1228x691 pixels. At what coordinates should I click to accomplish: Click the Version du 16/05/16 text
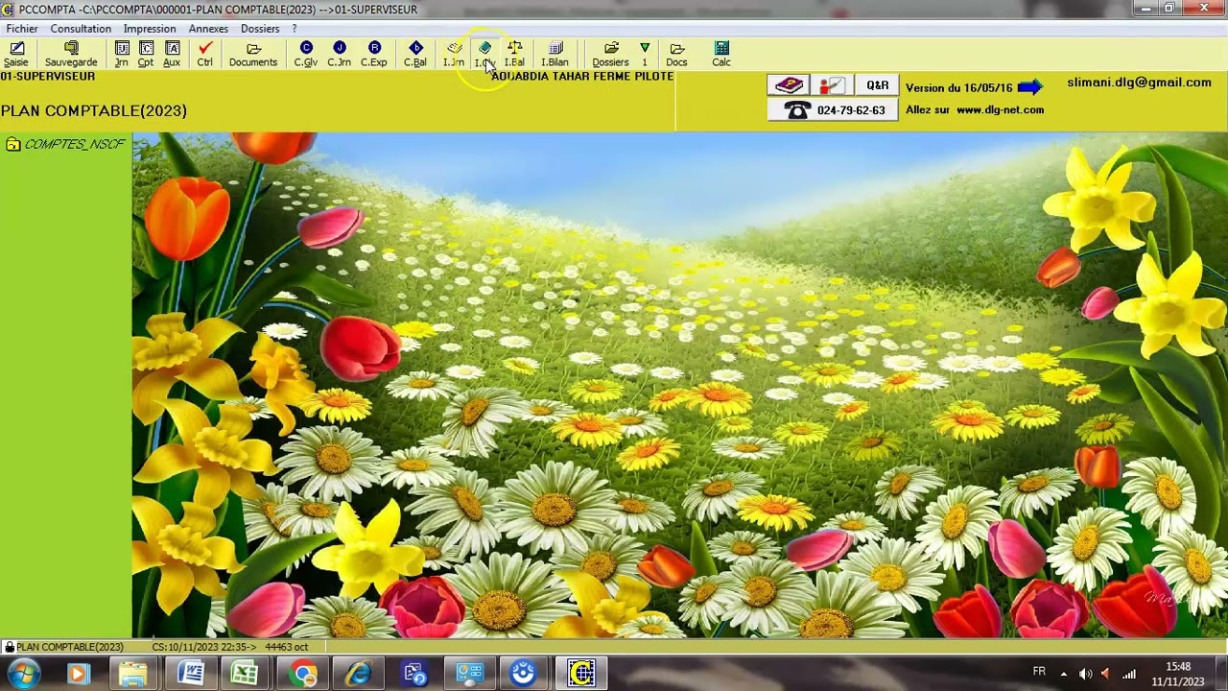[958, 87]
